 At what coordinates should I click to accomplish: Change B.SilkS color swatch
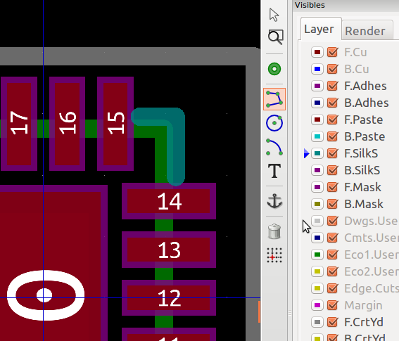pos(317,170)
